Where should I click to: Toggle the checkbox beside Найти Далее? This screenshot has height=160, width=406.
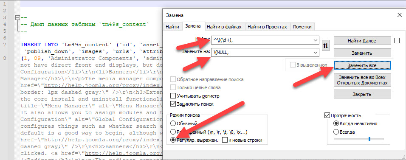(x=397, y=41)
